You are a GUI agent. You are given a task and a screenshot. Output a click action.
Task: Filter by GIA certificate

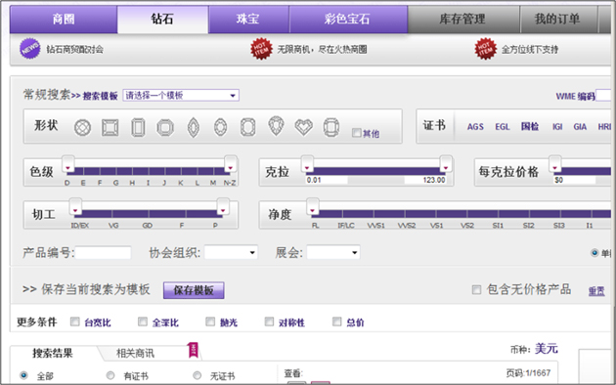580,127
